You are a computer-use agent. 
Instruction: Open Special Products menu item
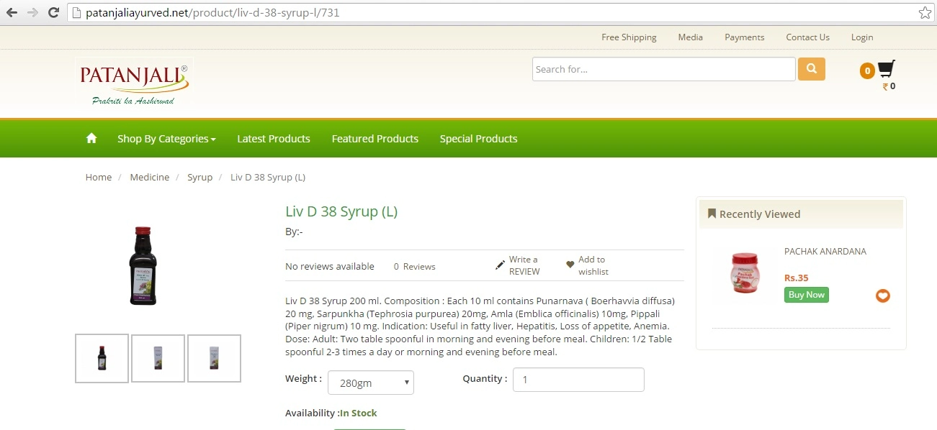coord(478,139)
